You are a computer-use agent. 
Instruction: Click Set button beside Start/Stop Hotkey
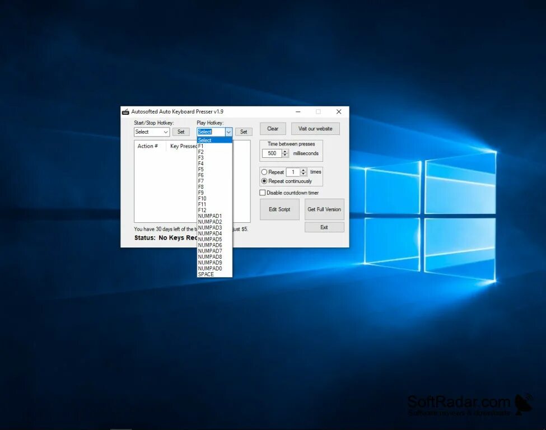(x=181, y=132)
